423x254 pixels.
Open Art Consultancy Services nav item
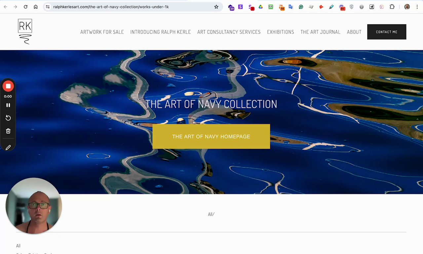(x=229, y=32)
